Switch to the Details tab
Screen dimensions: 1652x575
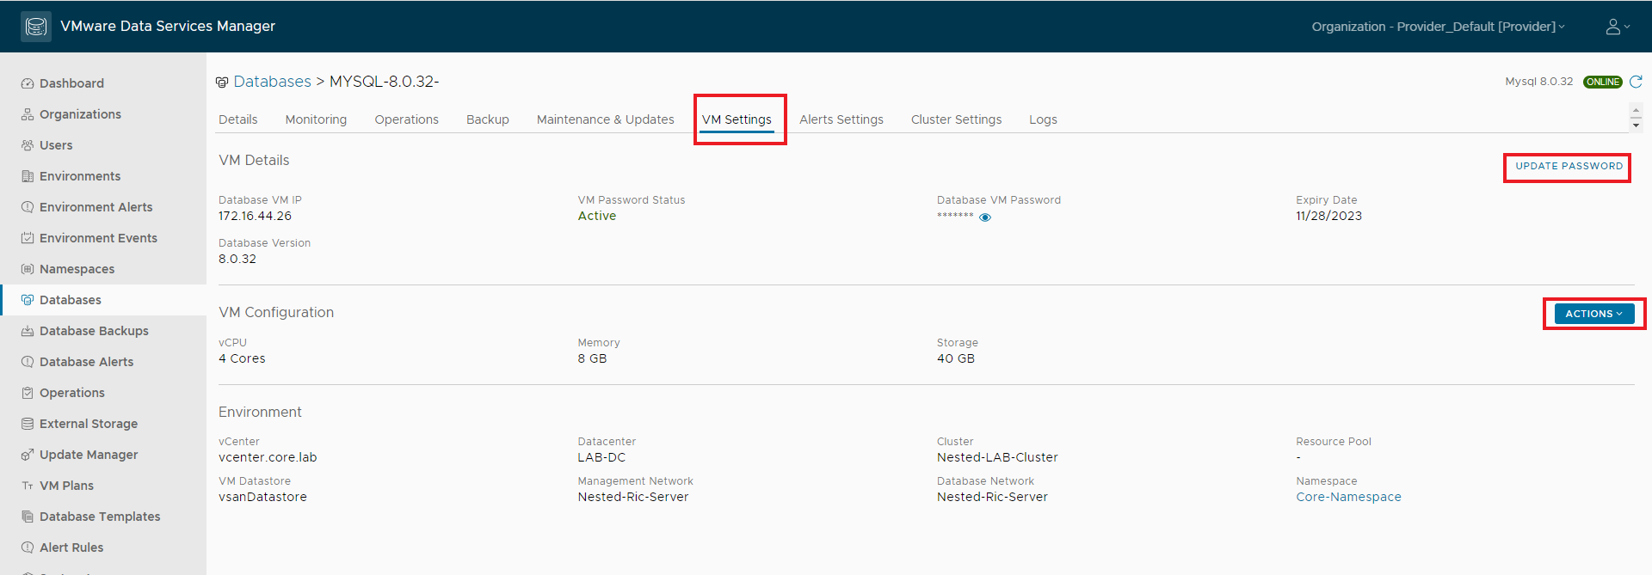(237, 119)
